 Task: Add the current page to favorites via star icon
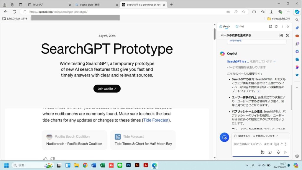[x=244, y=12]
